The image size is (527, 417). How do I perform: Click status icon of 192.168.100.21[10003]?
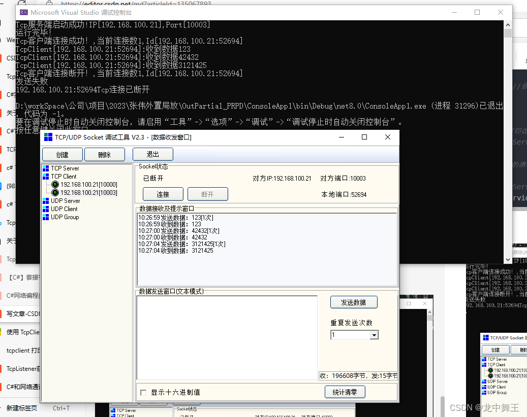coord(55,193)
